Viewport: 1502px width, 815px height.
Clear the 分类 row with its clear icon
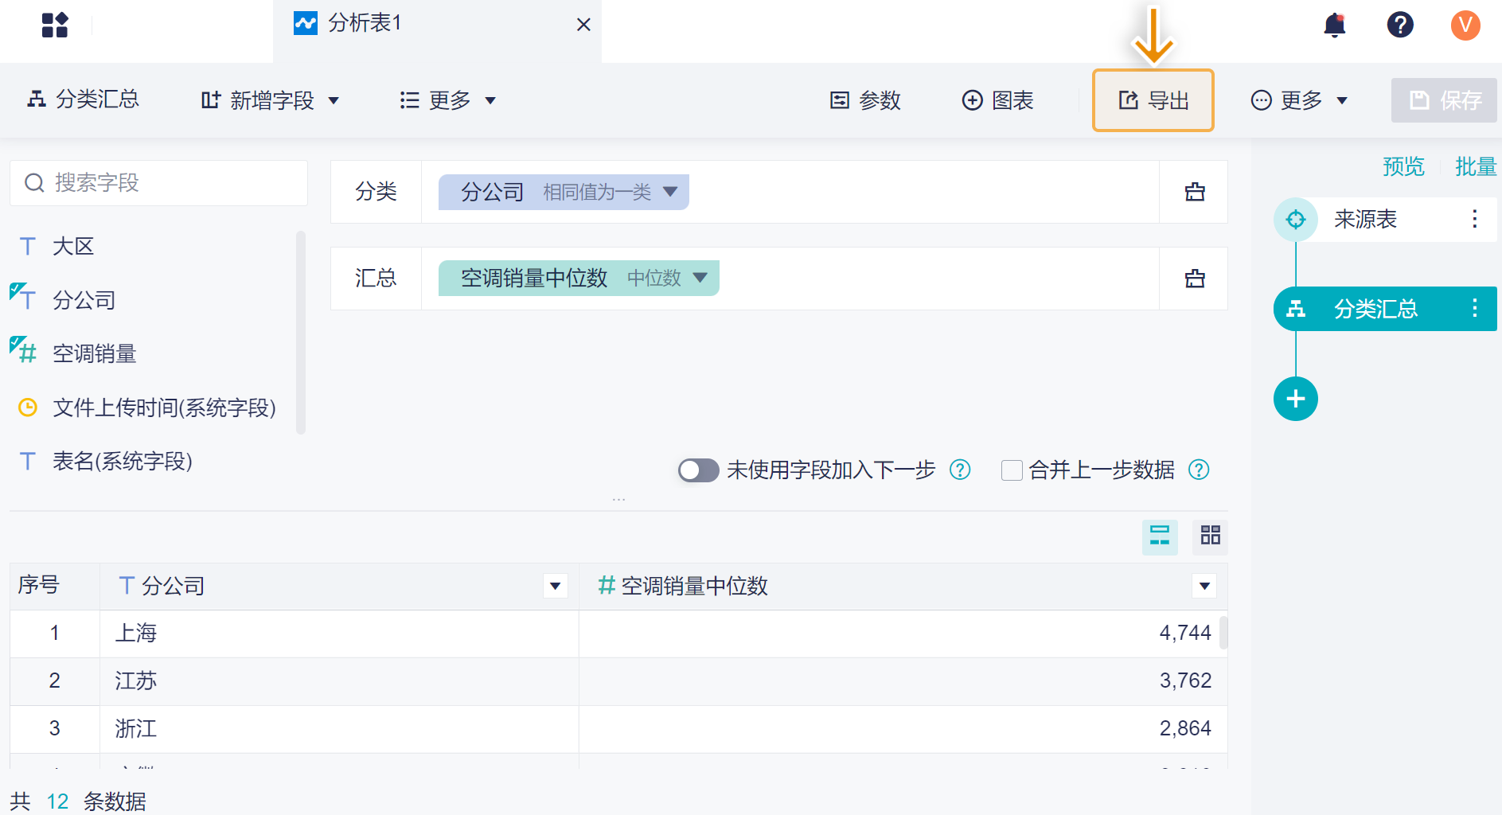pyautogui.click(x=1194, y=192)
